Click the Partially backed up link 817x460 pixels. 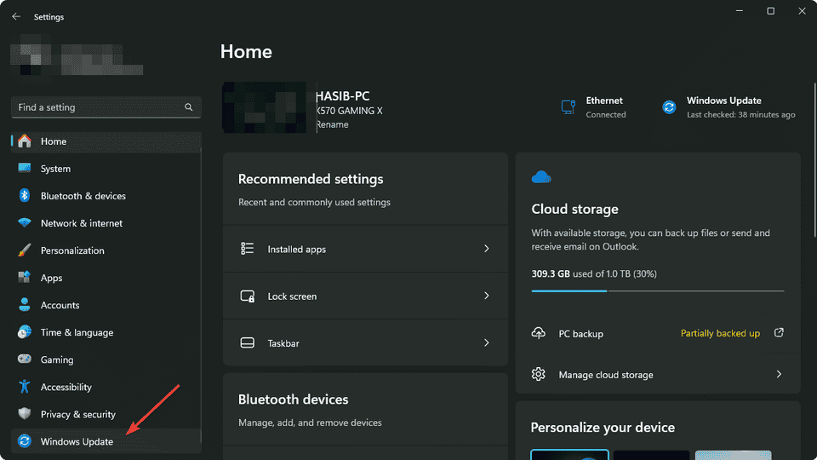pyautogui.click(x=720, y=333)
